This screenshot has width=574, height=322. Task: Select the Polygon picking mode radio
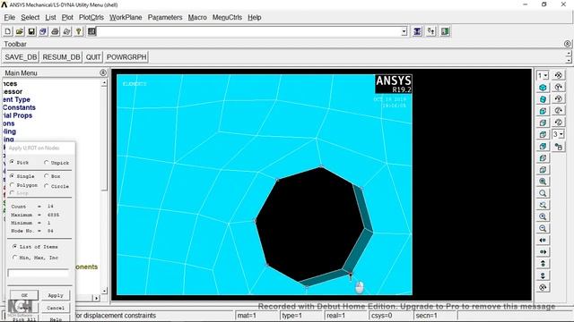click(12, 185)
